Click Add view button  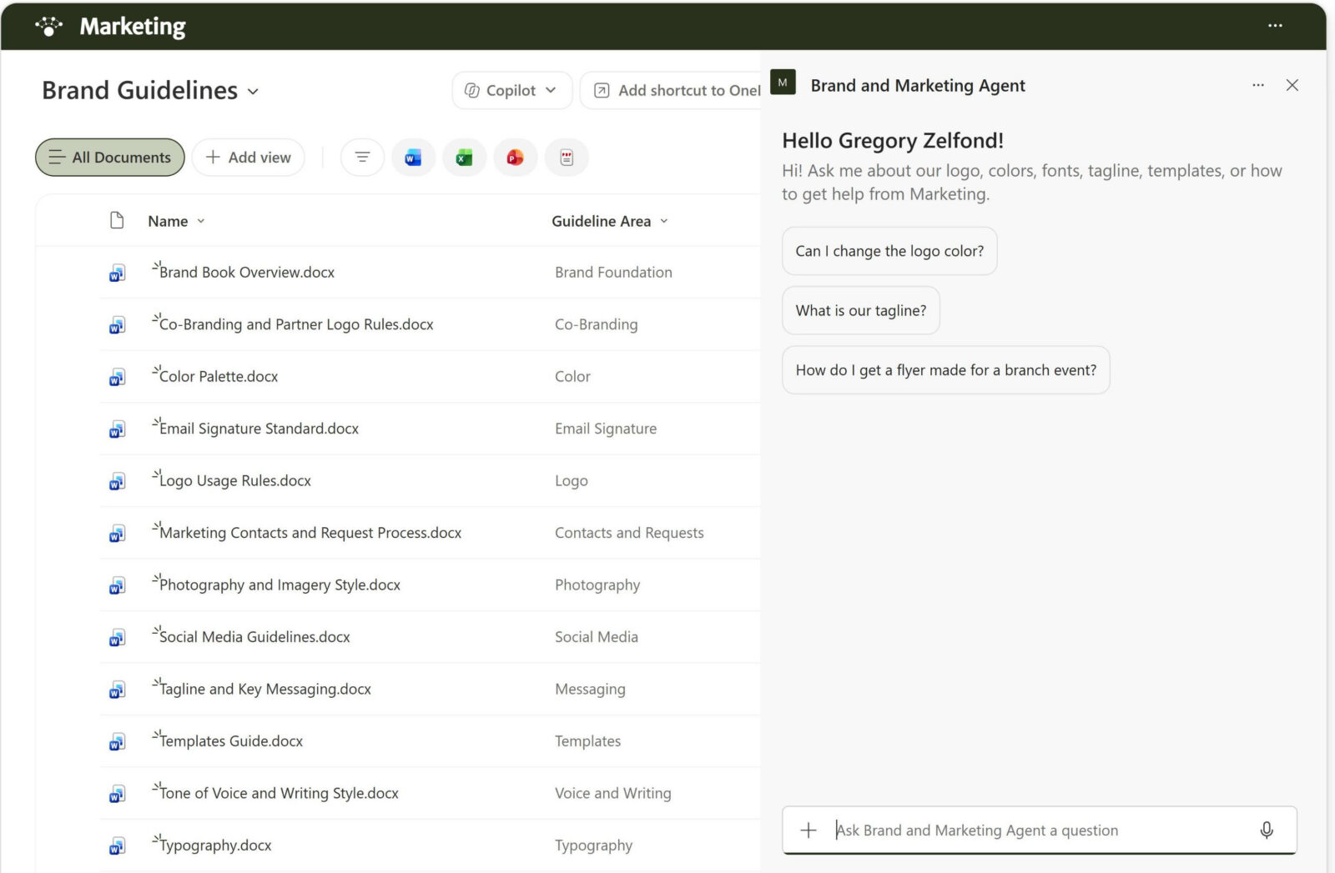pyautogui.click(x=249, y=158)
